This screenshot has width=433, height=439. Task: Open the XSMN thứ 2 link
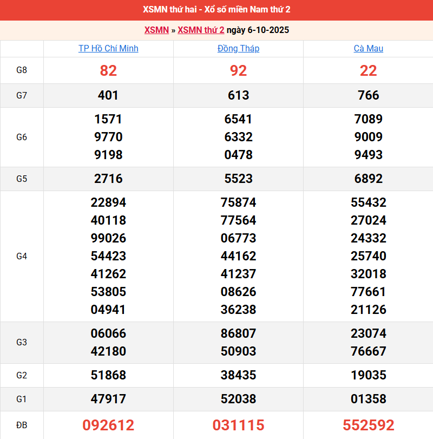[201, 30]
